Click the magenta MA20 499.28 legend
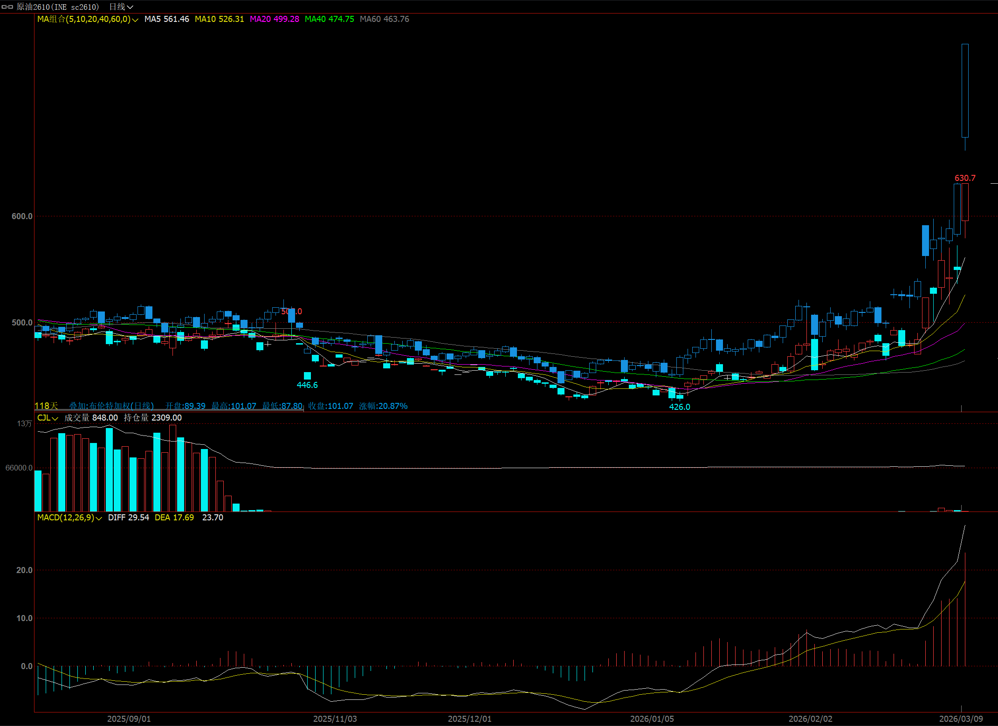Viewport: 998px width, 726px height. 274,19
